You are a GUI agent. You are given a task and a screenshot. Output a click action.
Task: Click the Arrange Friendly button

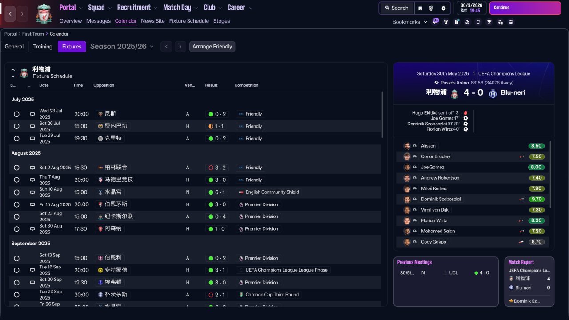(x=212, y=47)
